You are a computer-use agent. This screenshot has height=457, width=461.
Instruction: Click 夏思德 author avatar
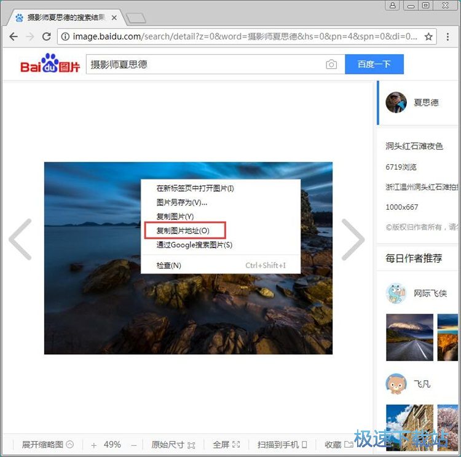tap(396, 102)
